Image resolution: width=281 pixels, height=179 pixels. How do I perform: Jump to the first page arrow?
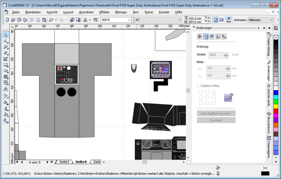tap(17, 162)
